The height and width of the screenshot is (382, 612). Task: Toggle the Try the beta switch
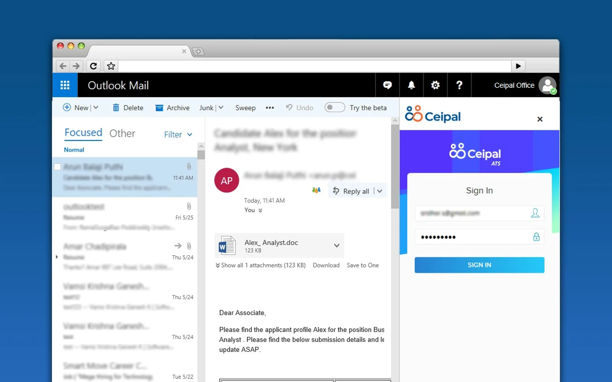point(335,107)
